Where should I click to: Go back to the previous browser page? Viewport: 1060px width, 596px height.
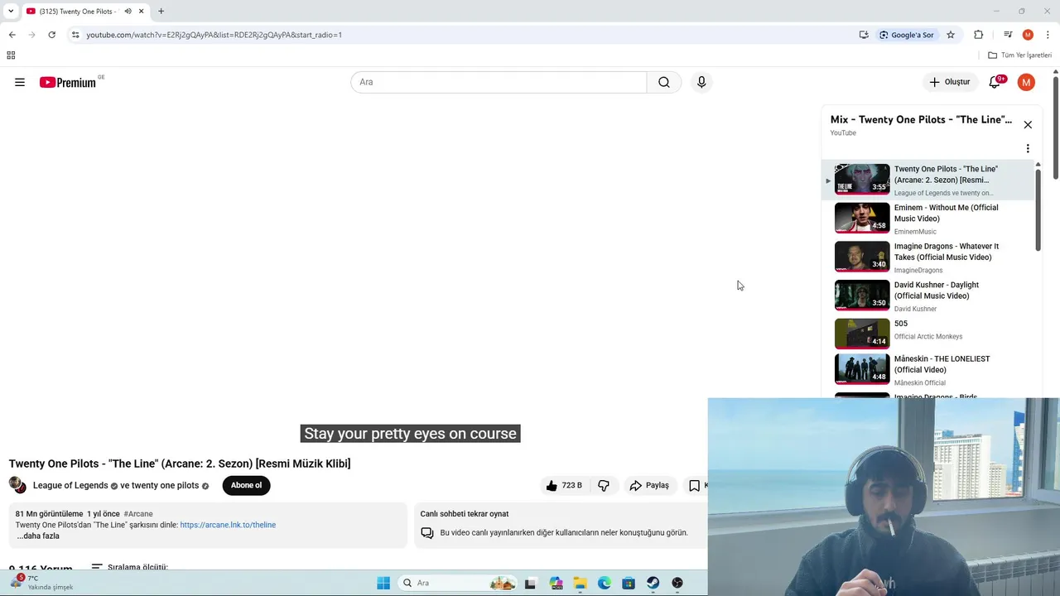[x=12, y=35]
